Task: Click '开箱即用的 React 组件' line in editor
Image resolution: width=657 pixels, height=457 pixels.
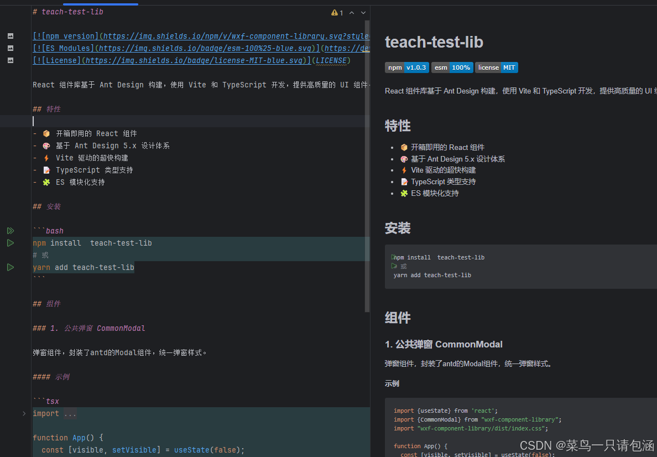Action: point(96,133)
